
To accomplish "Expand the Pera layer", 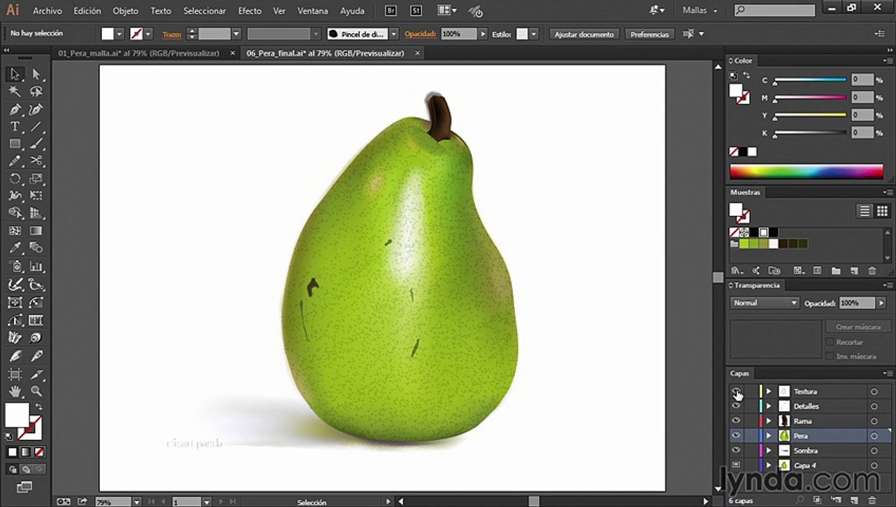I will [769, 436].
